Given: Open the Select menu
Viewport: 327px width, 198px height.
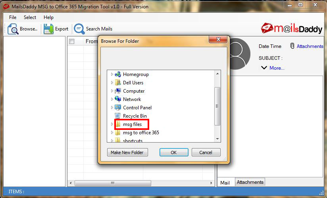Looking at the screenshot, I should [x=30, y=17].
